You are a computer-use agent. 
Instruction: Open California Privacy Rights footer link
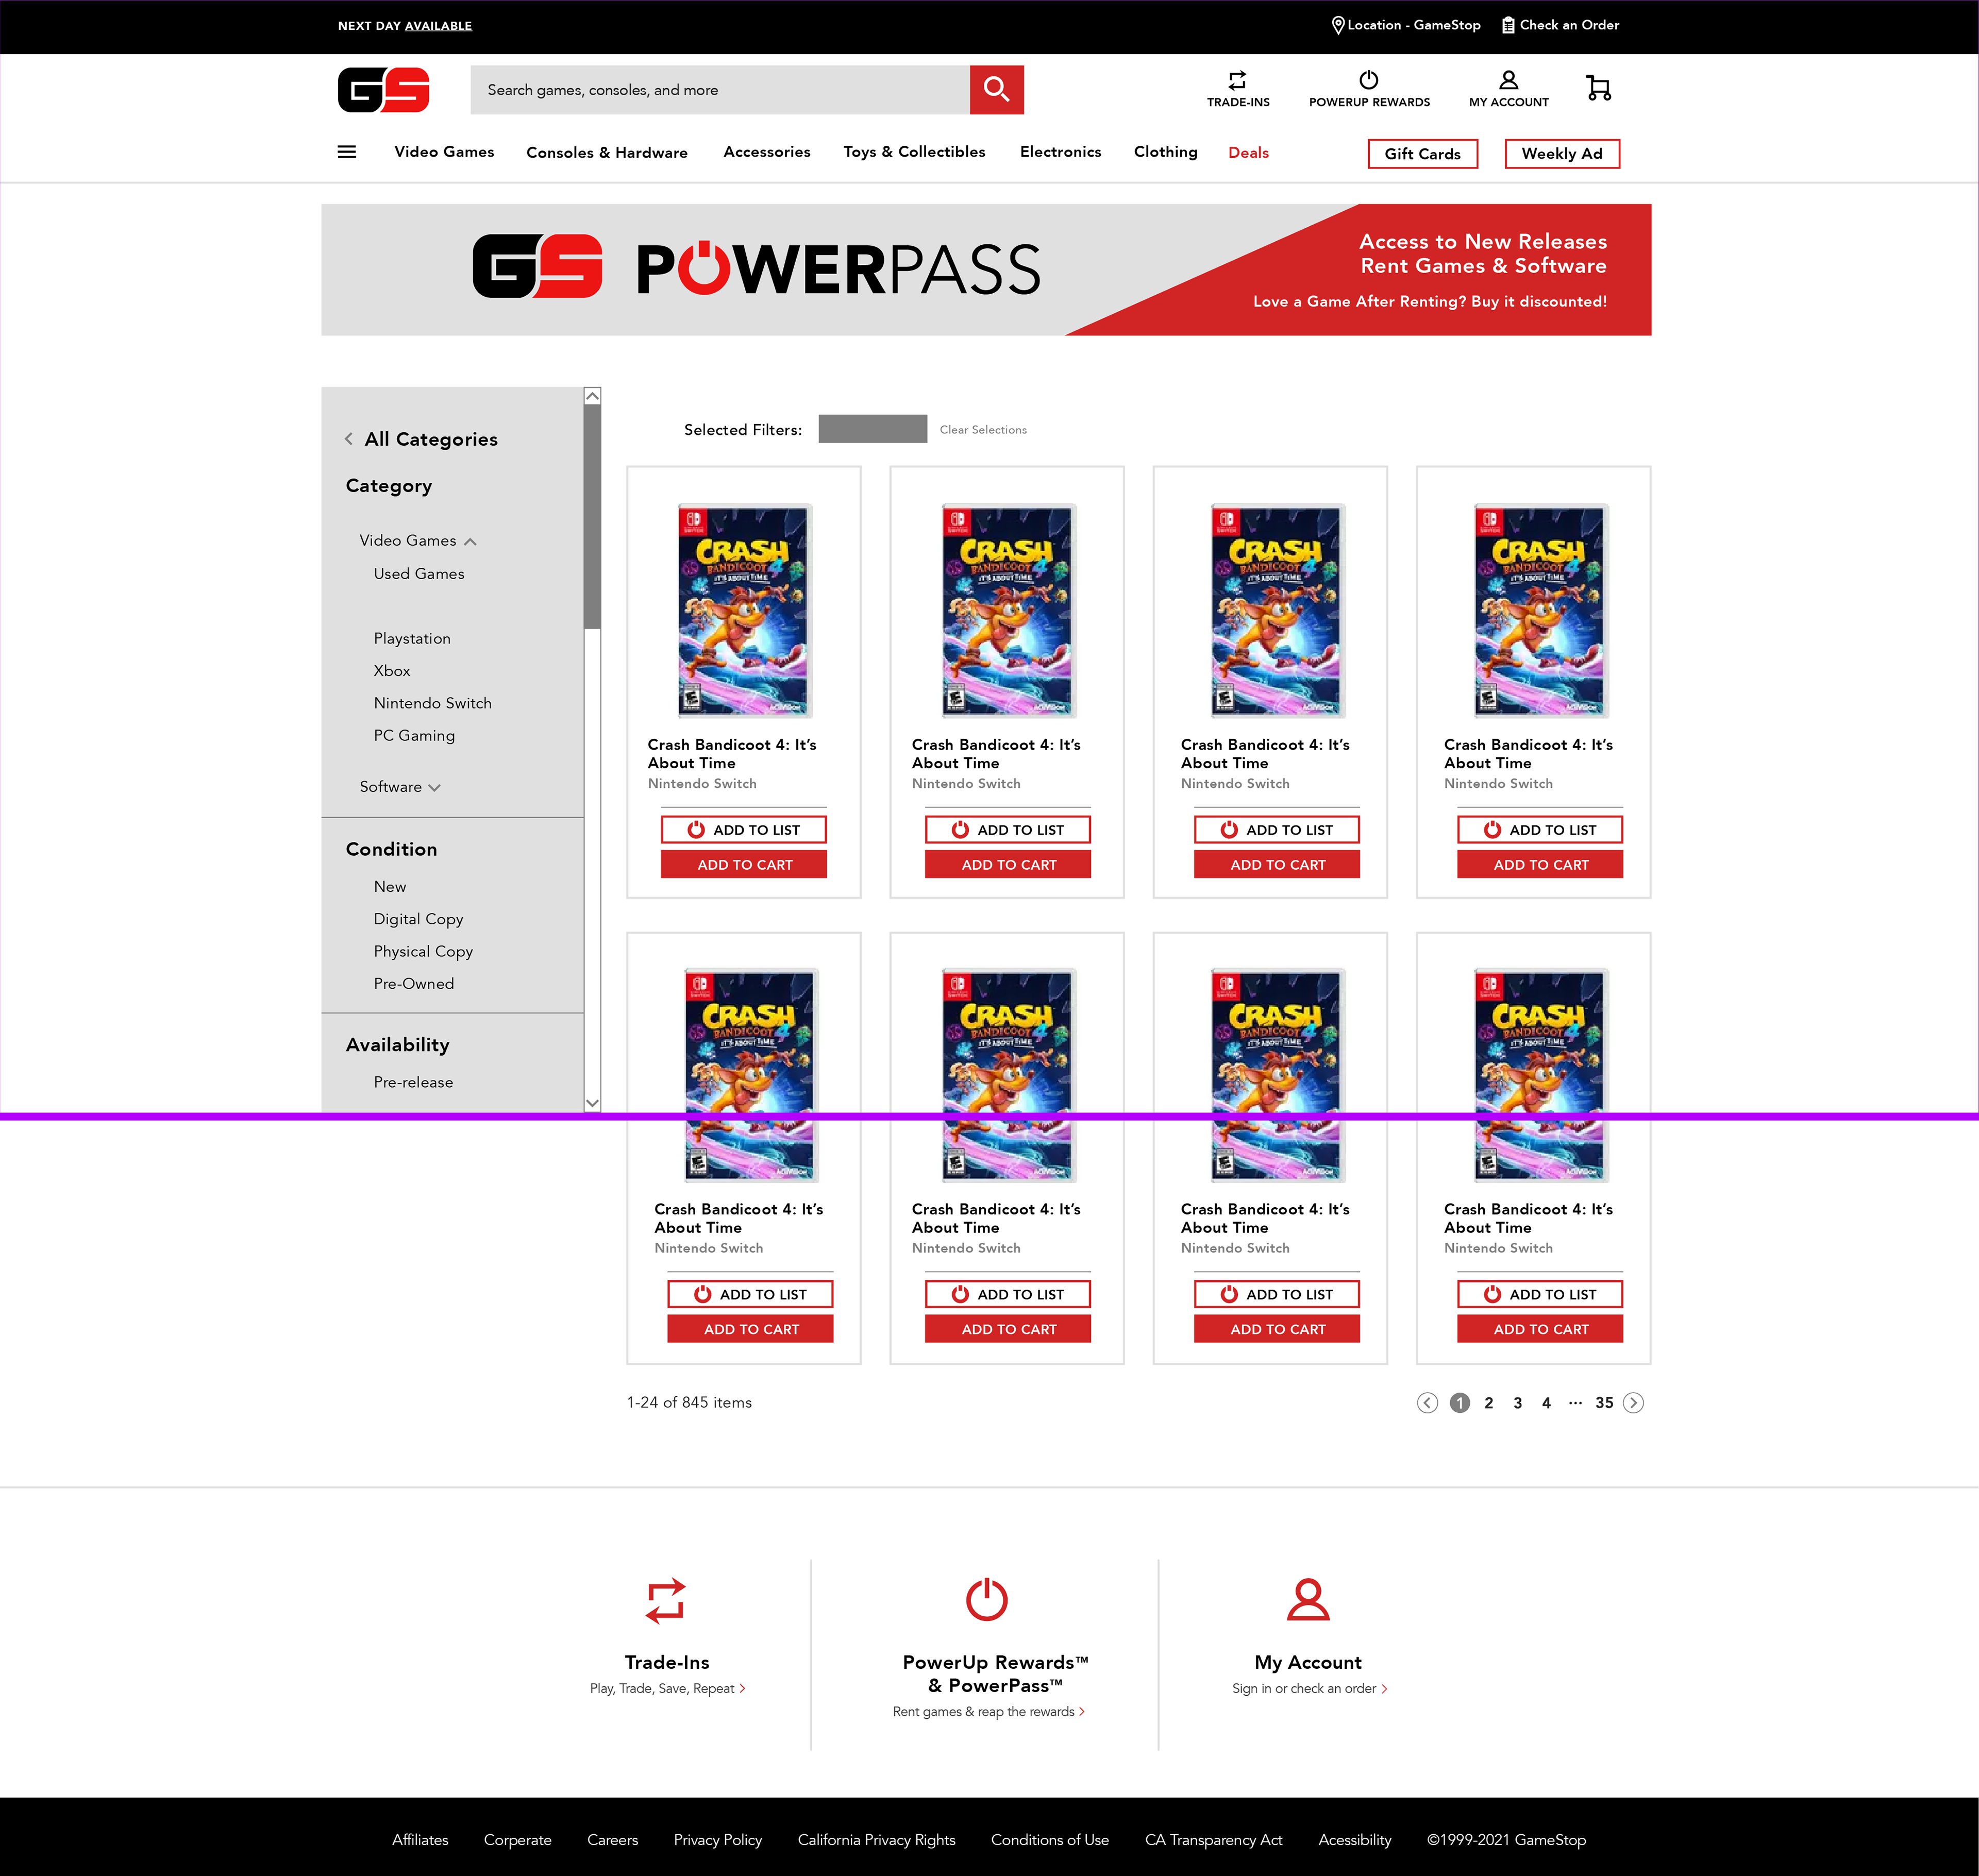(876, 1840)
